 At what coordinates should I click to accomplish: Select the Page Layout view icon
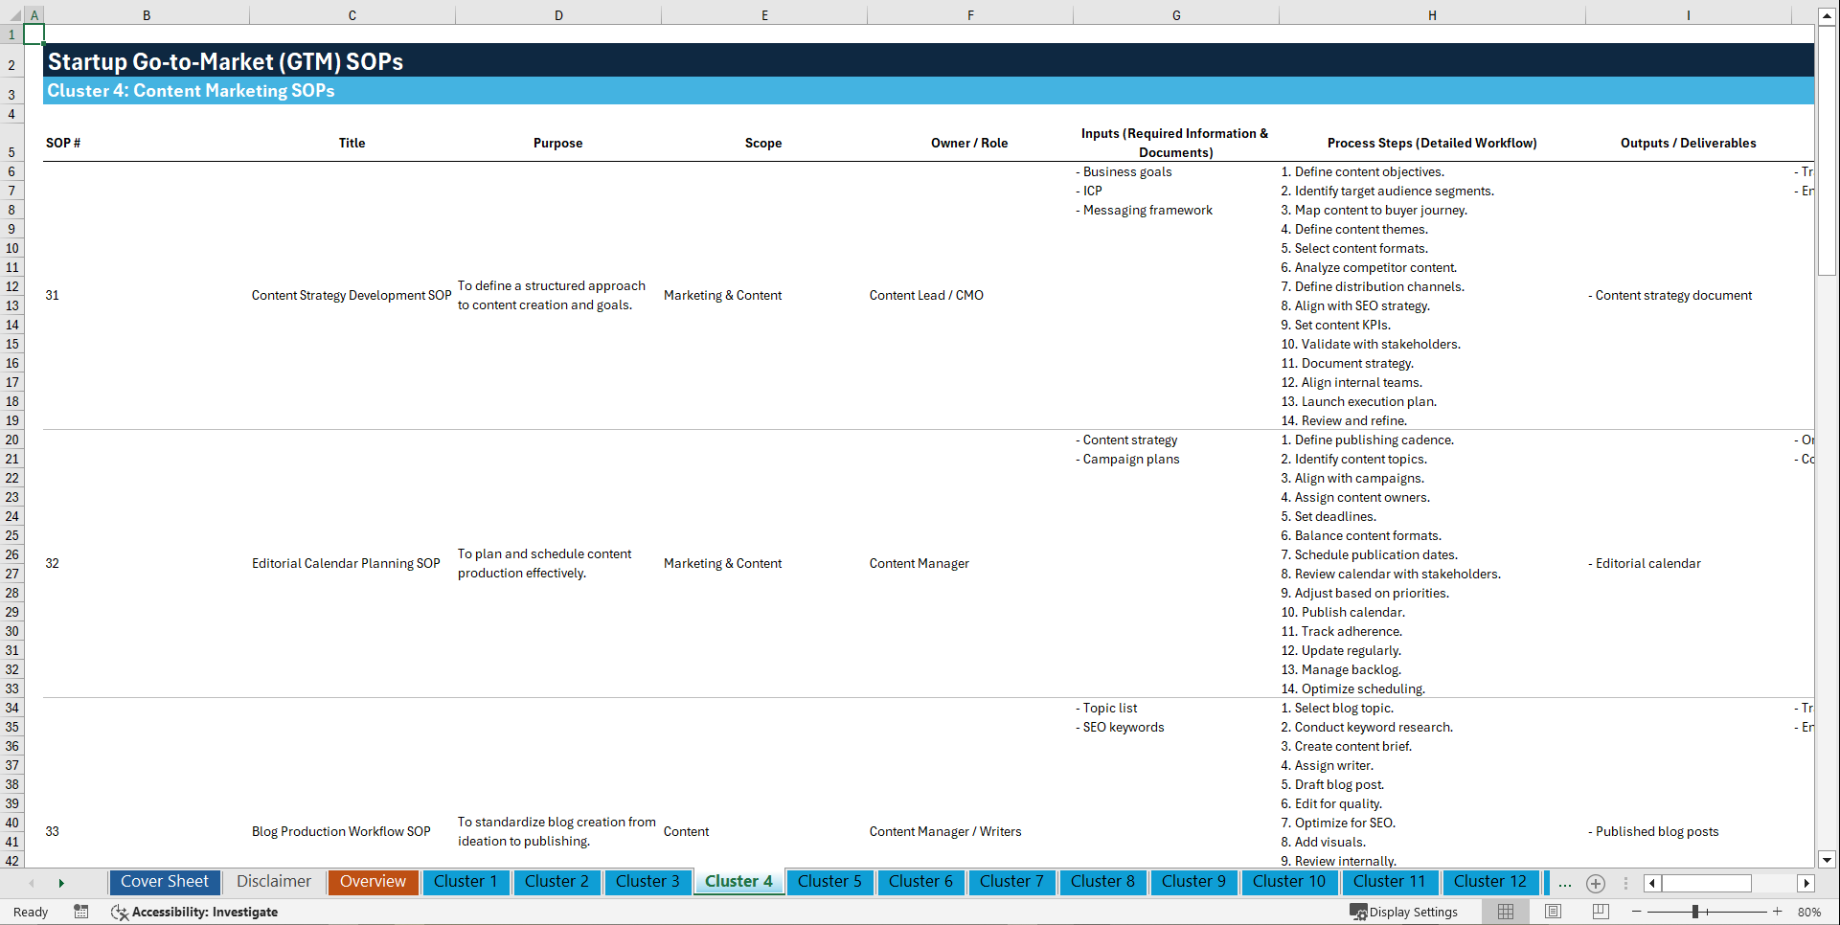[1553, 912]
